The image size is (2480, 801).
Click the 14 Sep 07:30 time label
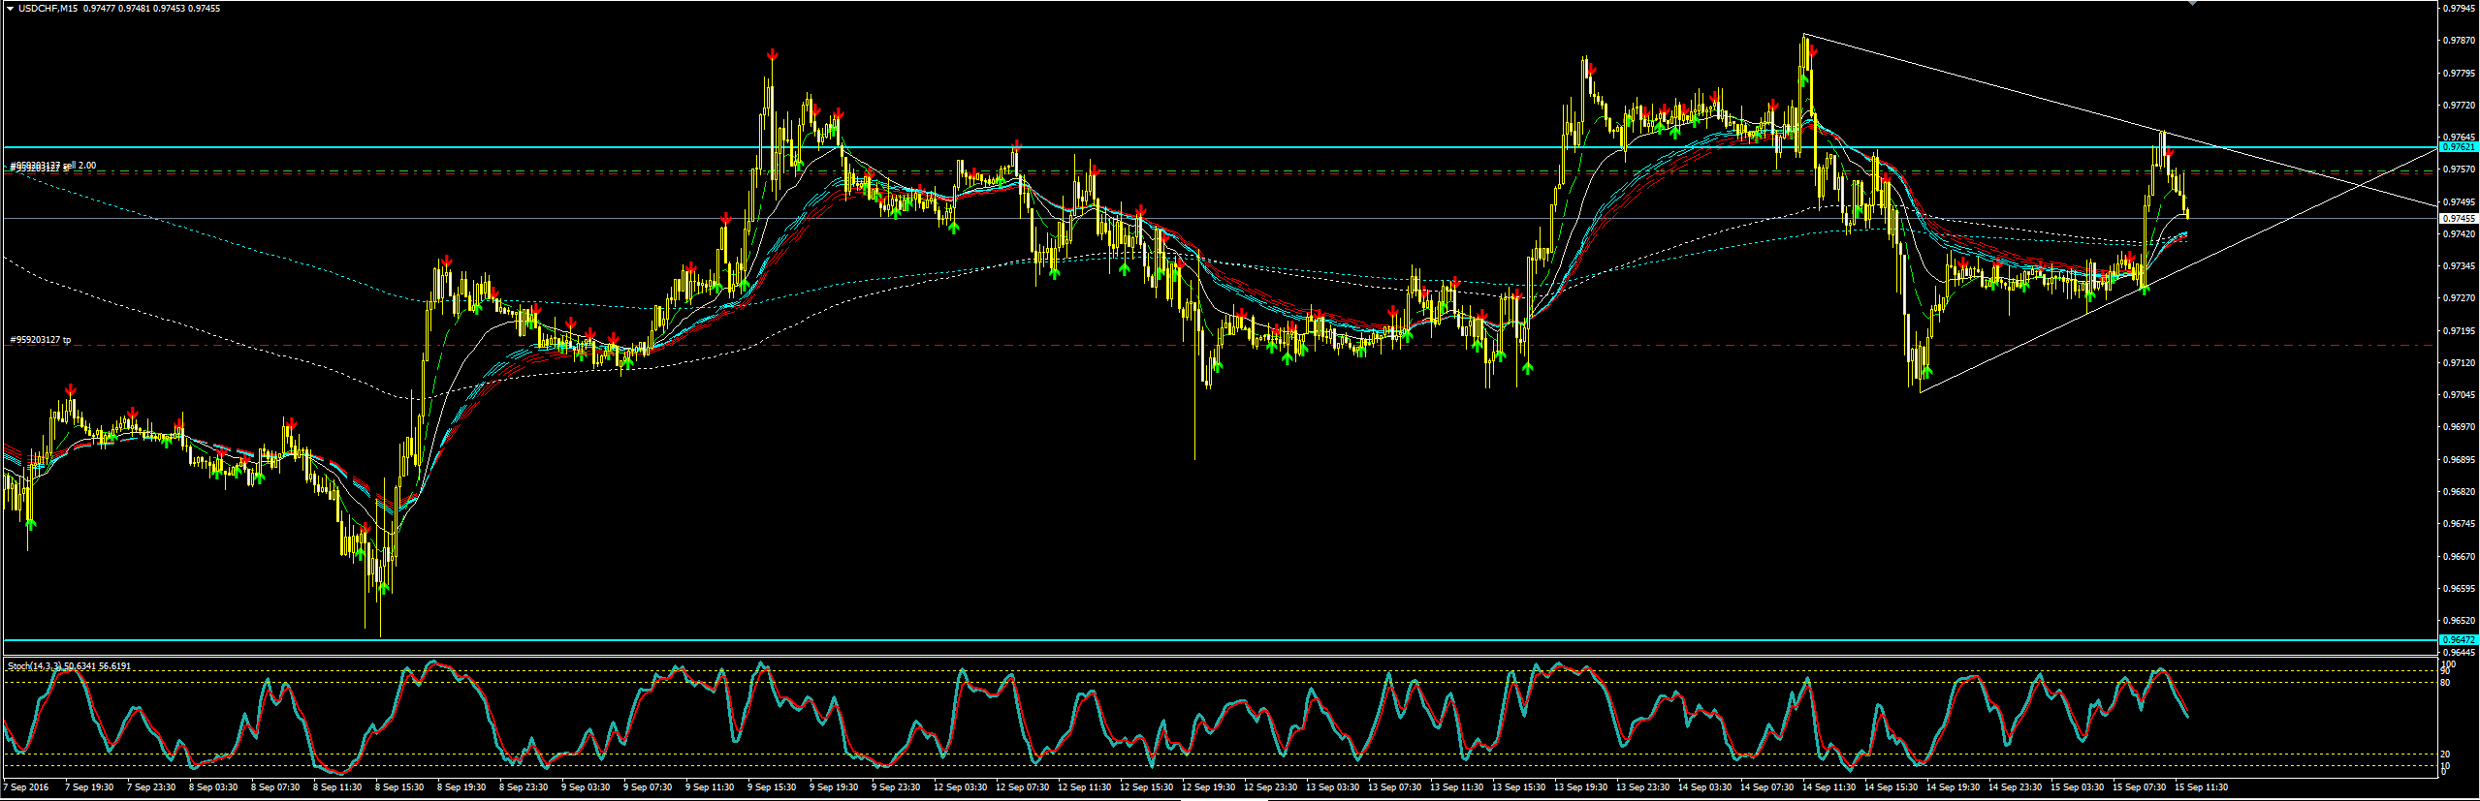point(1766,787)
